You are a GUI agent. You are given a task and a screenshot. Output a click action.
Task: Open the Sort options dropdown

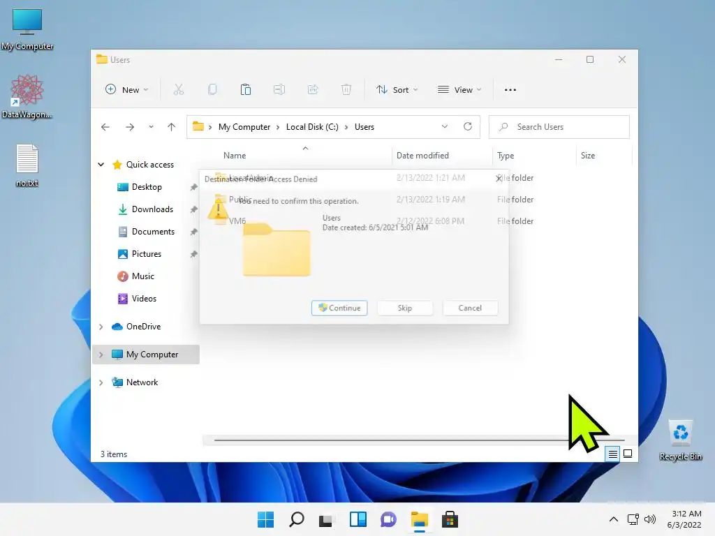coord(397,90)
